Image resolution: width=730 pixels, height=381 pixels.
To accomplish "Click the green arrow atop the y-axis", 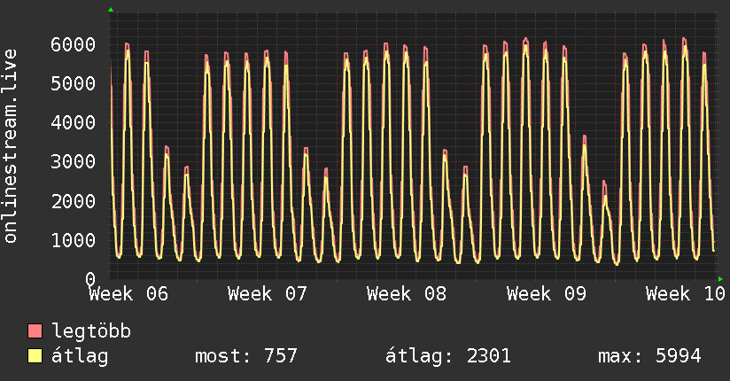I will click(x=111, y=10).
